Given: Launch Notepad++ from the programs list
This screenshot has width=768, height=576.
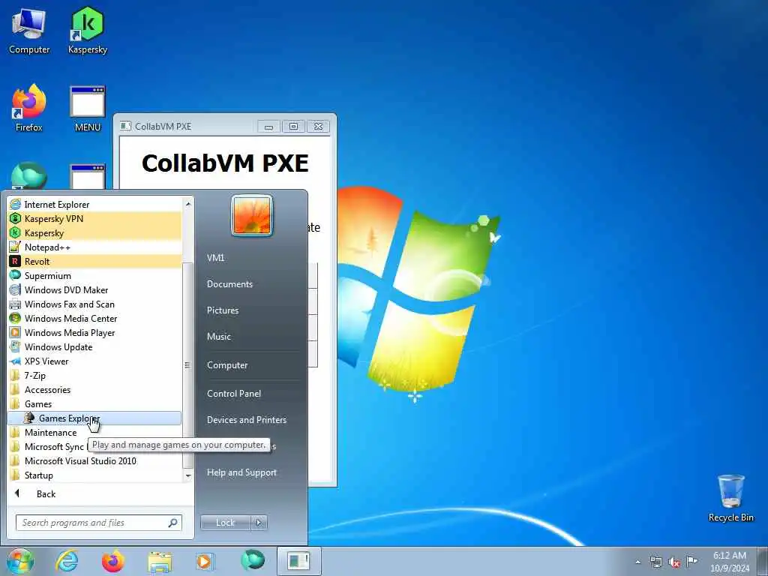Looking at the screenshot, I should [94, 247].
